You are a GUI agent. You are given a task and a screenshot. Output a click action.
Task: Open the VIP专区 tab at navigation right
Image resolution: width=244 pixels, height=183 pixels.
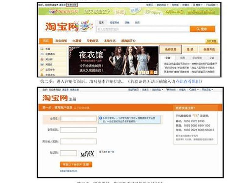212,41
